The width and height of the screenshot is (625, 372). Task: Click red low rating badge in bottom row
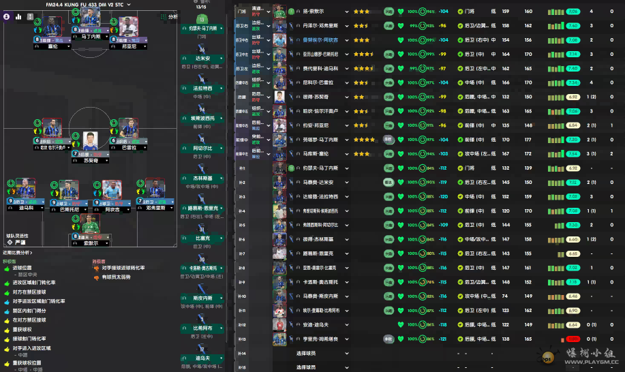[573, 339]
